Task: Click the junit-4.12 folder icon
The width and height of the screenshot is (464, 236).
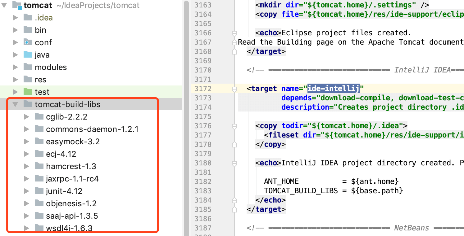Action: click(39, 191)
